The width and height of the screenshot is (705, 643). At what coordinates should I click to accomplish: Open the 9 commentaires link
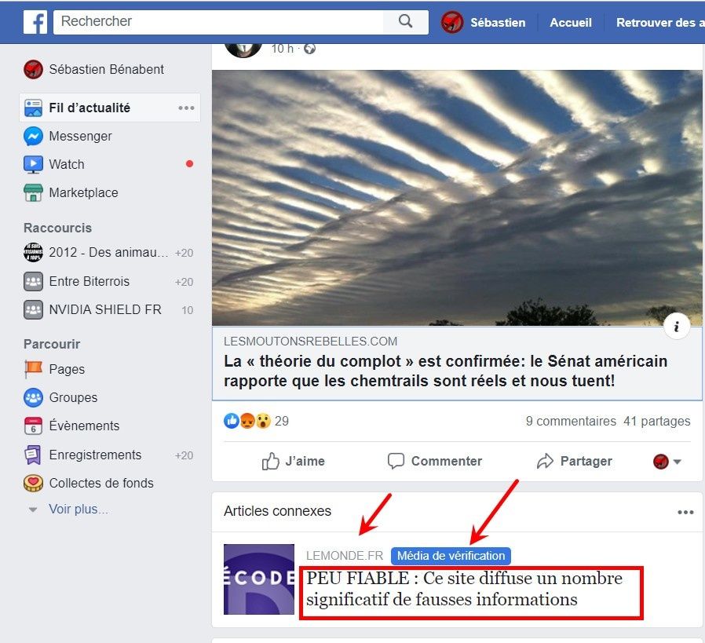[x=571, y=422]
